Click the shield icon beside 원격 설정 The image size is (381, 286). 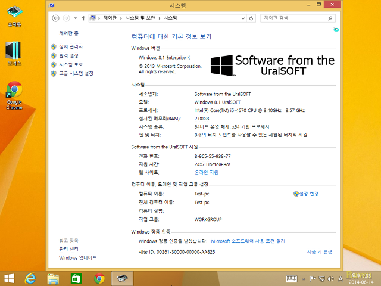54,55
